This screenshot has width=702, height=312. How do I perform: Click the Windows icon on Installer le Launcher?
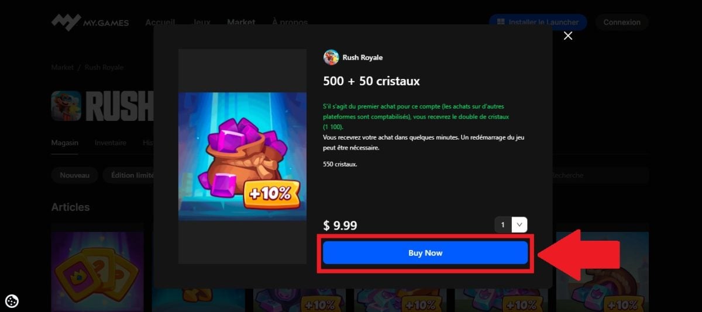tap(501, 23)
